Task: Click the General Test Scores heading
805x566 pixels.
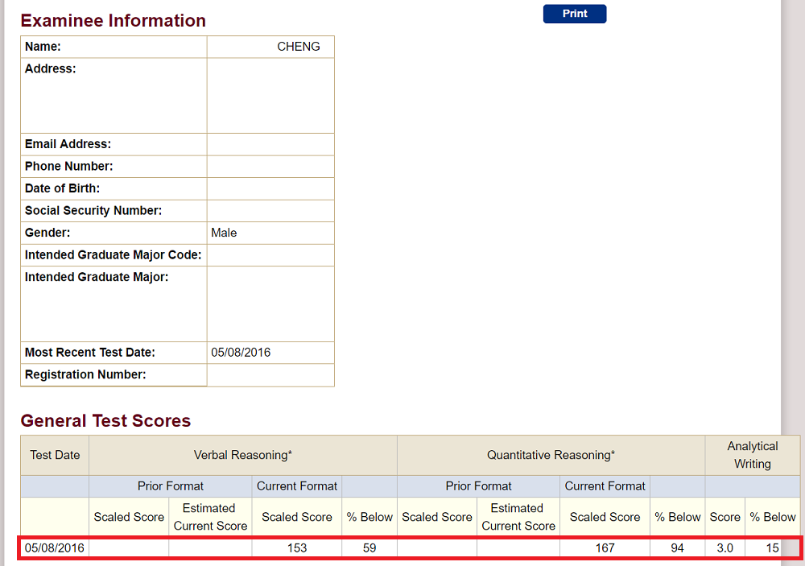Action: pyautogui.click(x=105, y=420)
